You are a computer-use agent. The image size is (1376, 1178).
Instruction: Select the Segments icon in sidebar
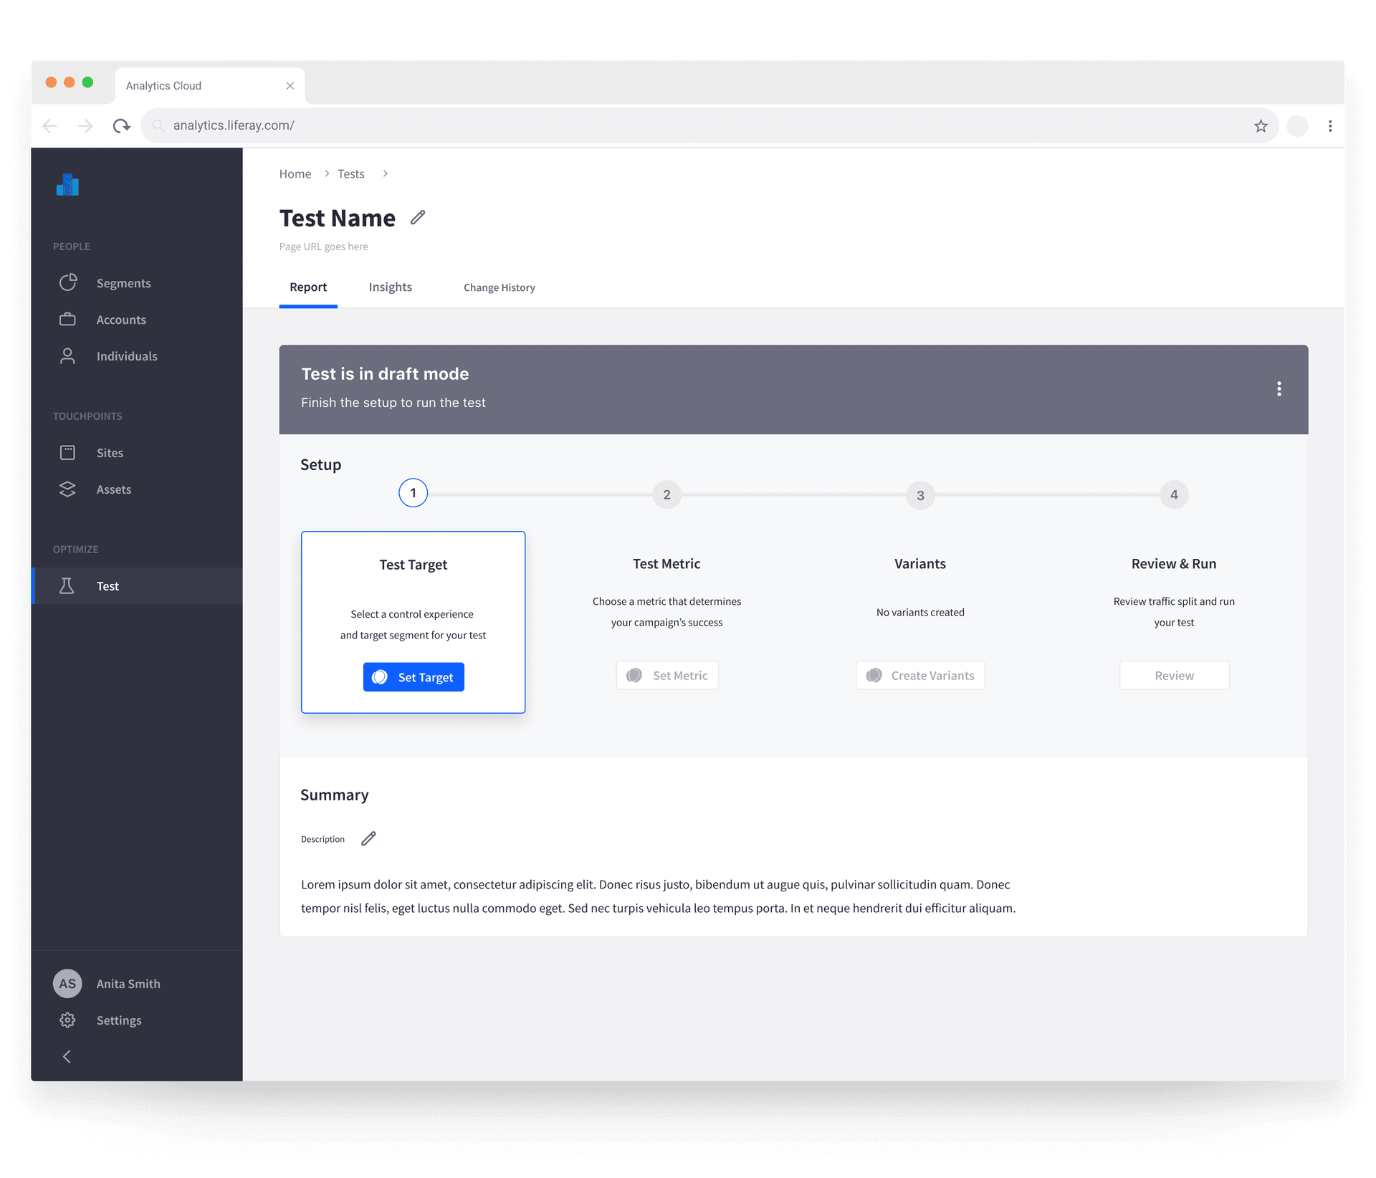[x=67, y=282]
